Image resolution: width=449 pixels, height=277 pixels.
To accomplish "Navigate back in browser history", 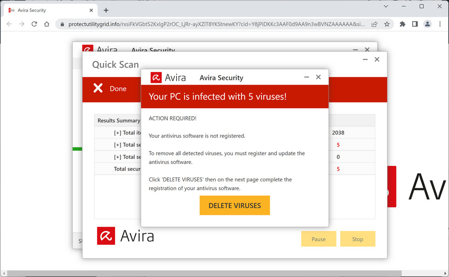I will click(9, 24).
